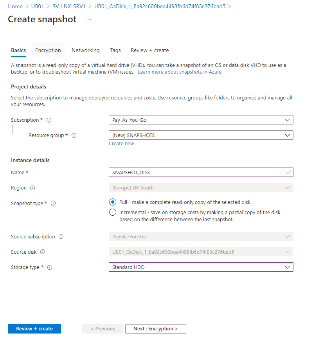
Task: Select the Incremental snapshot type option
Action: point(113,213)
